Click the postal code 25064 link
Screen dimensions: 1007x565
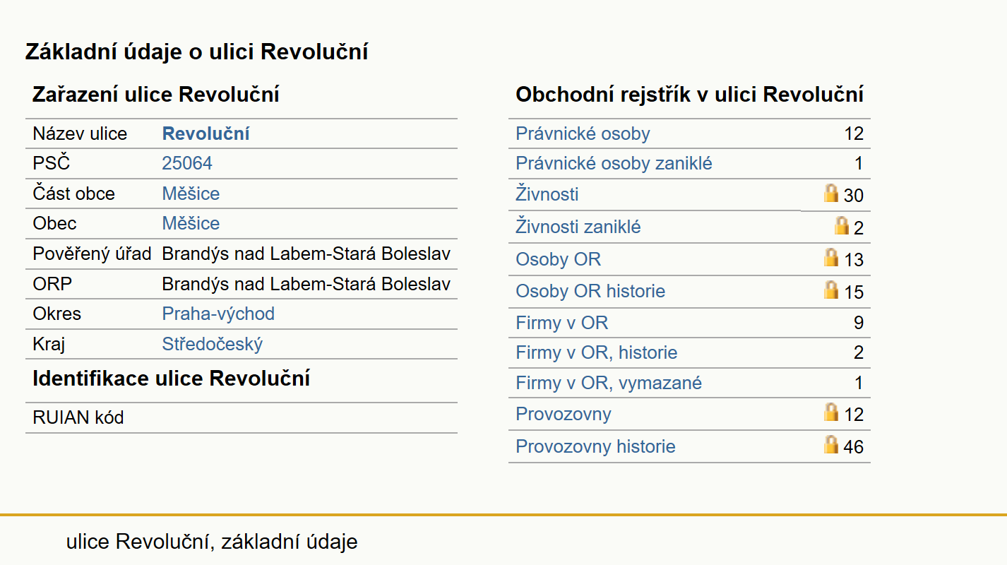point(187,164)
